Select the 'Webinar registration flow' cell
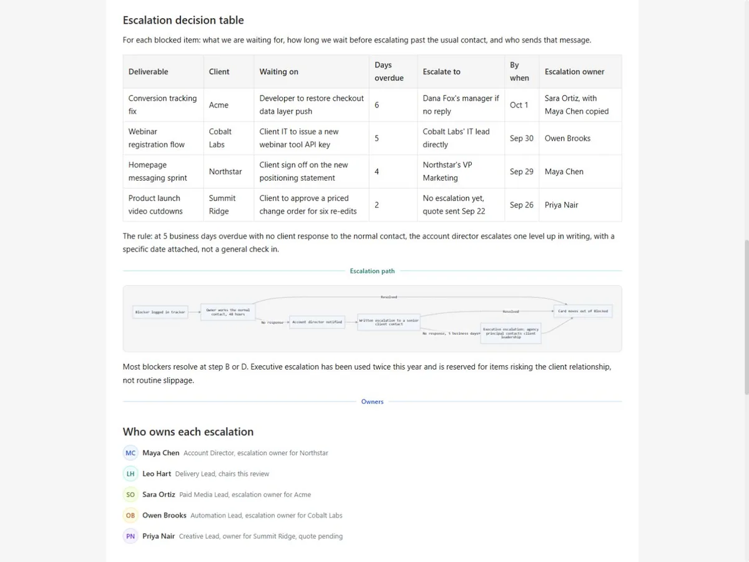Viewport: 749px width, 562px height. tap(164, 138)
